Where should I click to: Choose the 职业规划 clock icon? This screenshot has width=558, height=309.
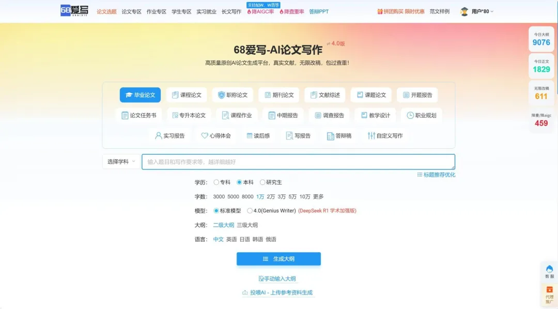click(x=410, y=115)
